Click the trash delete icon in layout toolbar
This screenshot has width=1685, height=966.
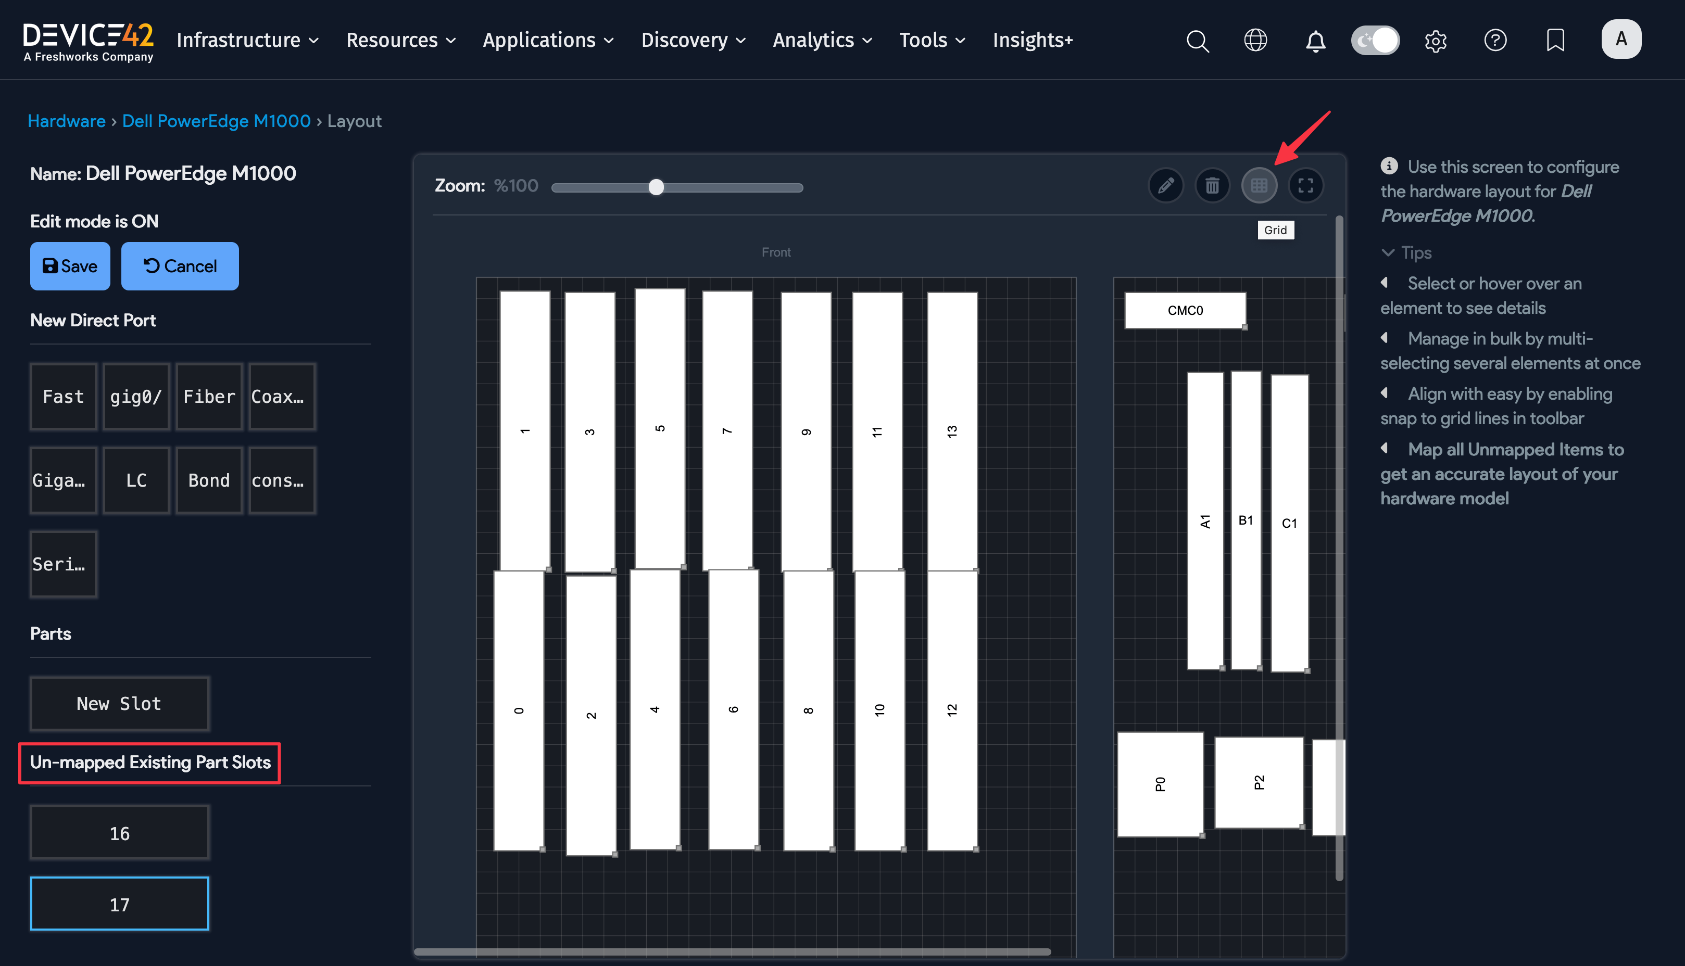(x=1212, y=186)
